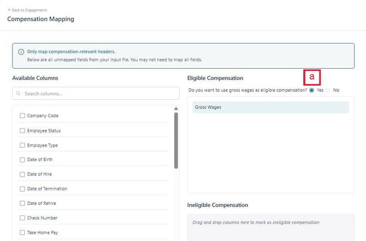The image size is (366, 241).
Task: Tick the Take Home Pay checkbox
Action: [x=22, y=232]
